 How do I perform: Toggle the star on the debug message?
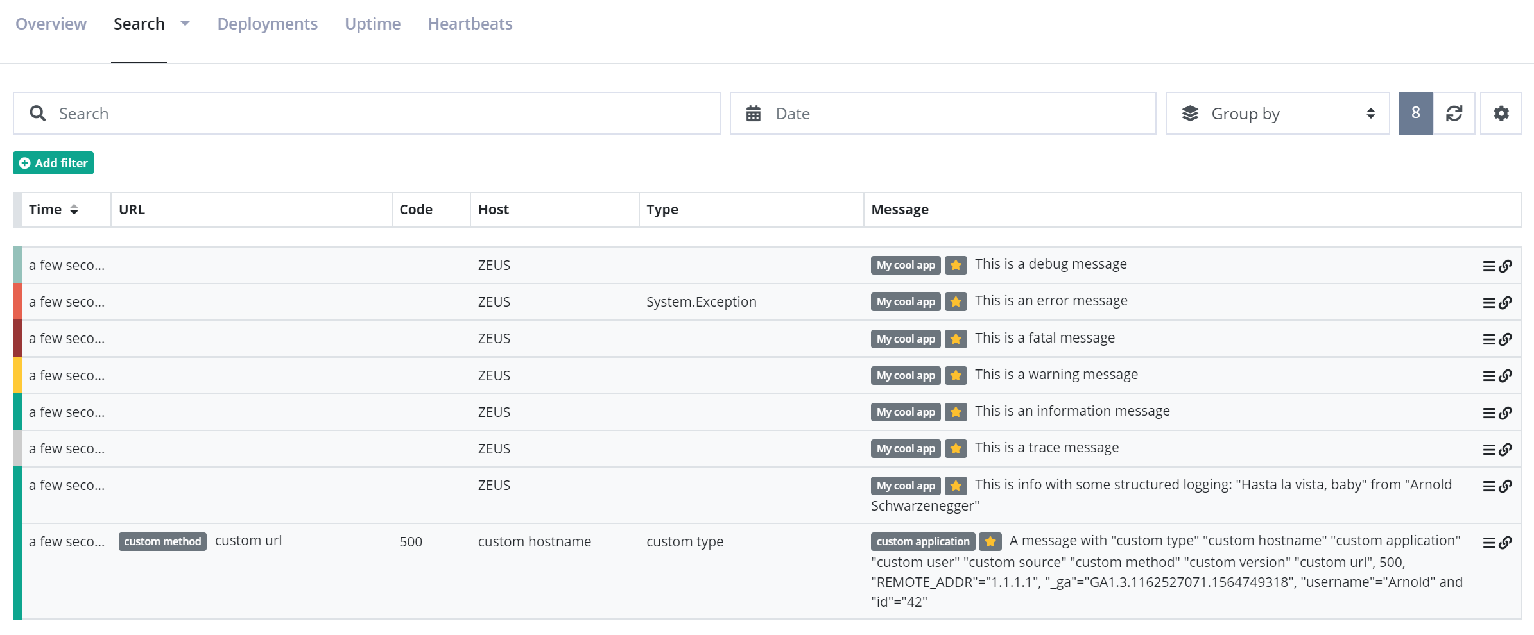pos(956,265)
